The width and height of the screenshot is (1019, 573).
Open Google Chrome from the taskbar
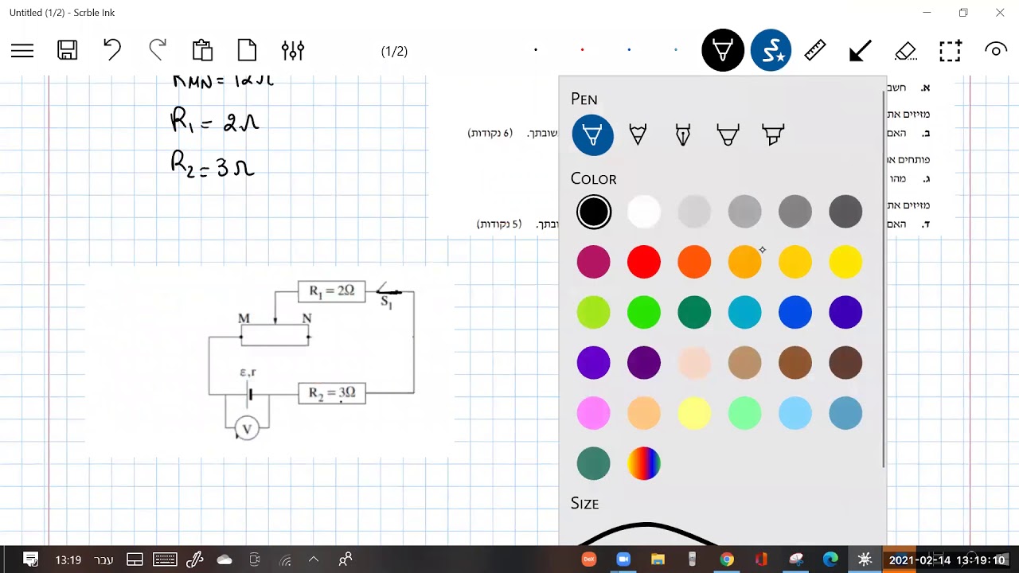[727, 559]
